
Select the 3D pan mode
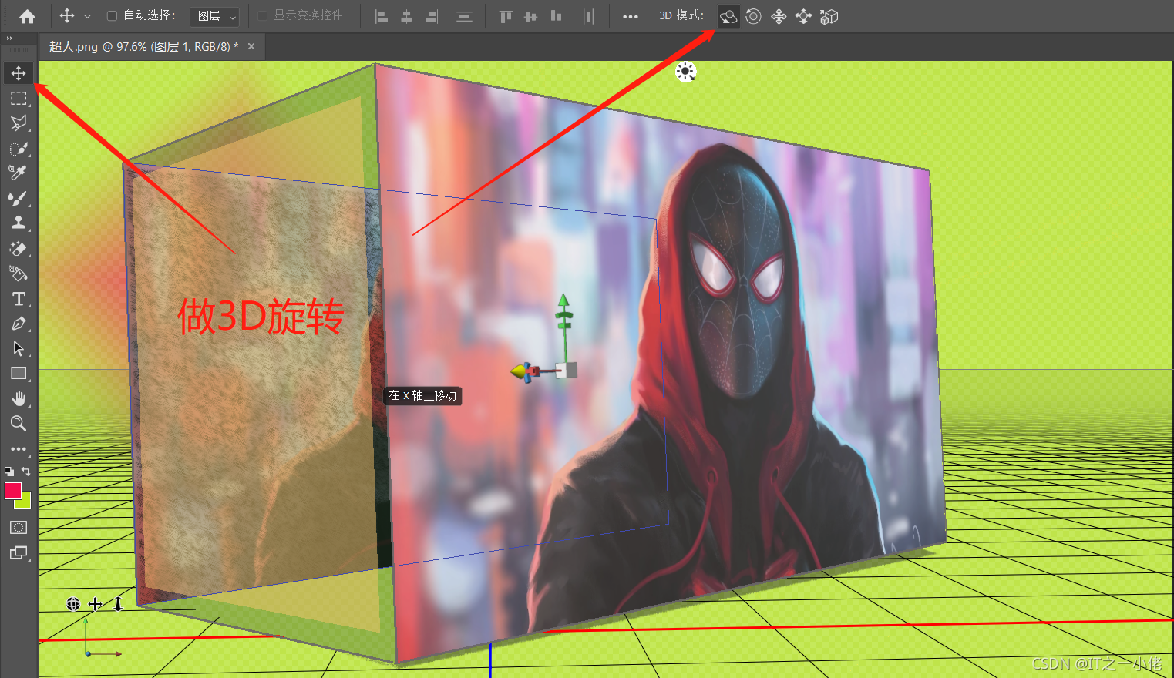pyautogui.click(x=779, y=16)
